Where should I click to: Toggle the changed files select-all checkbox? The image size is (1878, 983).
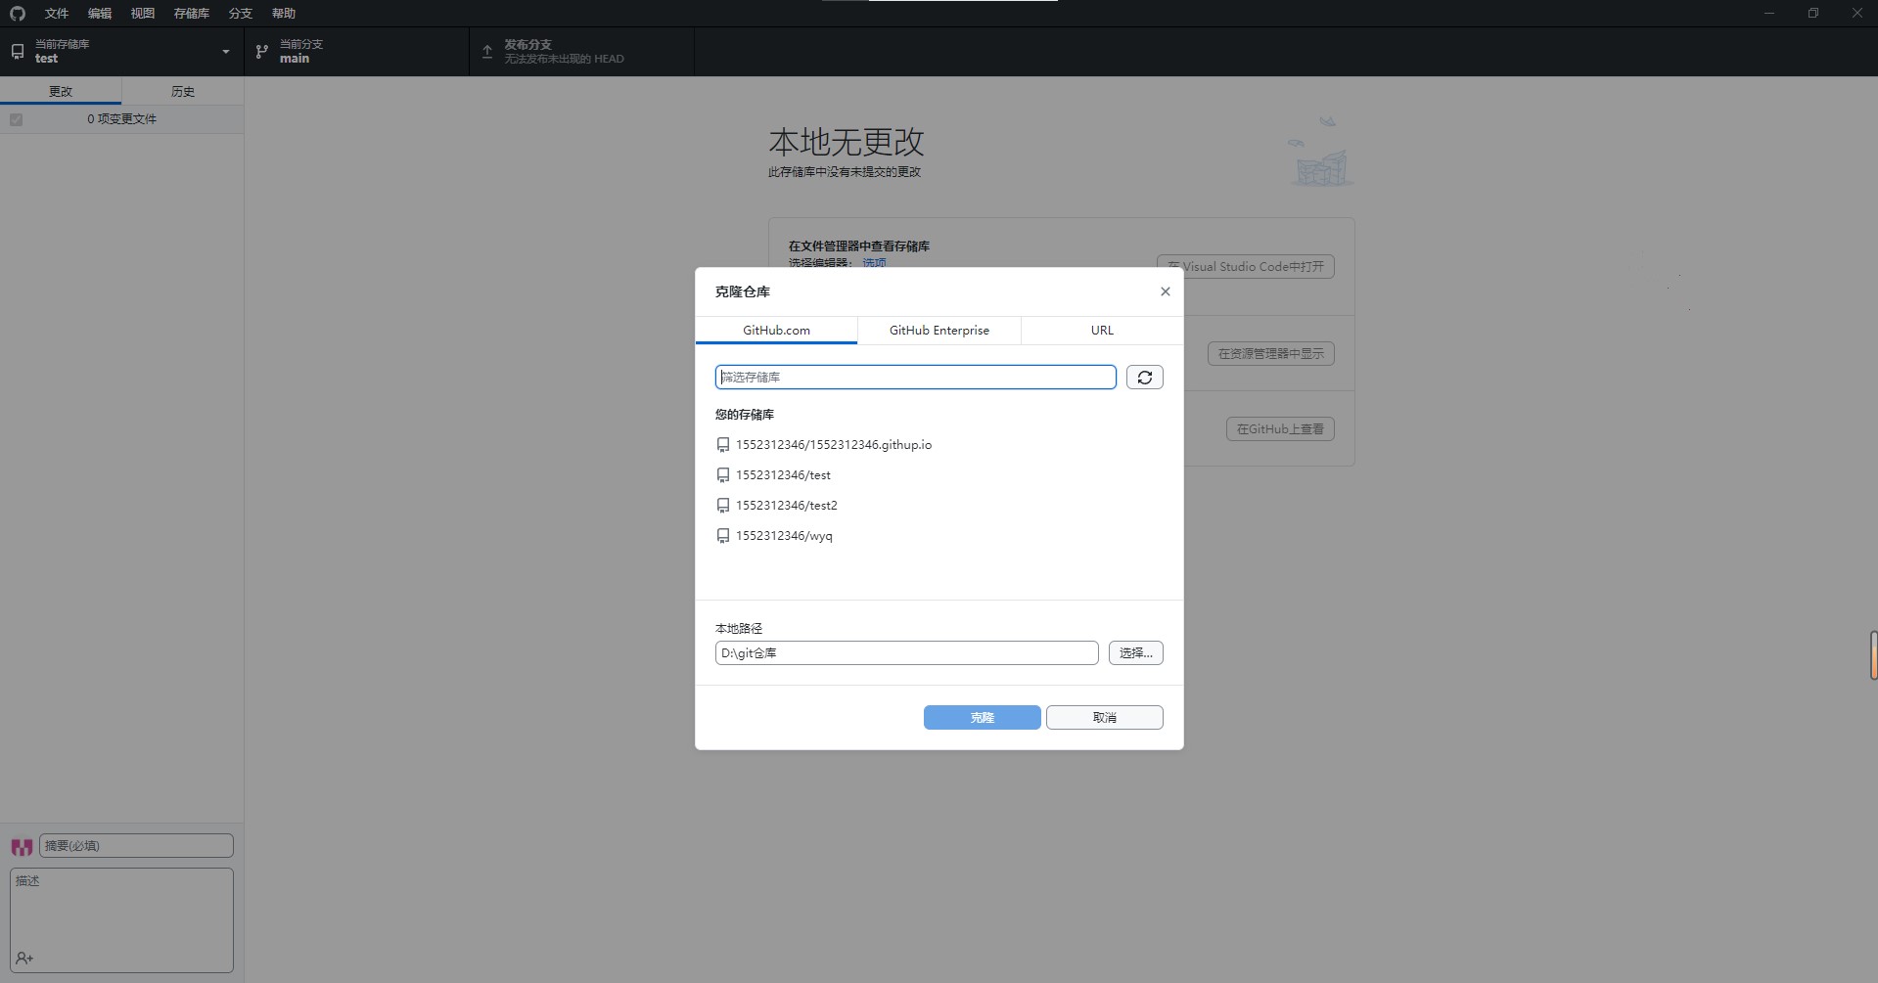(x=17, y=119)
